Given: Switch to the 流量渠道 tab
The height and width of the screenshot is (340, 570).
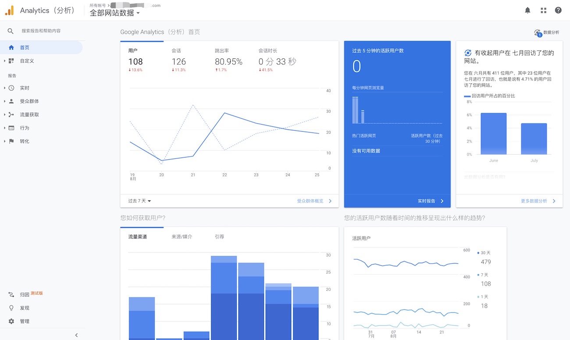Looking at the screenshot, I should (x=138, y=237).
